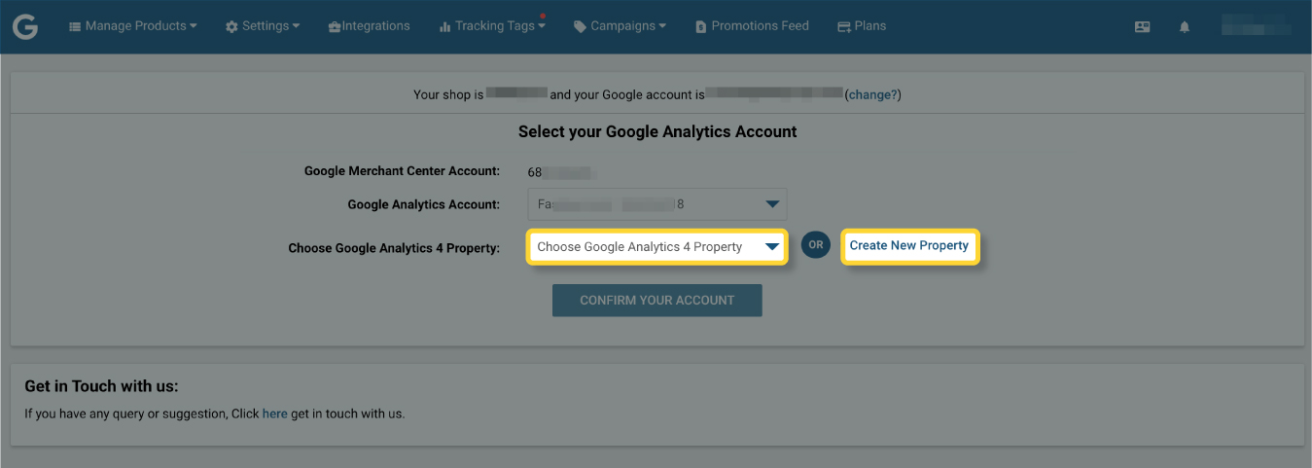Click the Google Analytics Account label
The image size is (1312, 468).
tap(423, 204)
